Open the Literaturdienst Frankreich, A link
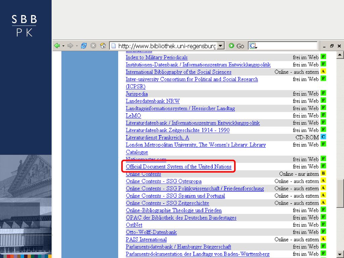 [x=157, y=137]
